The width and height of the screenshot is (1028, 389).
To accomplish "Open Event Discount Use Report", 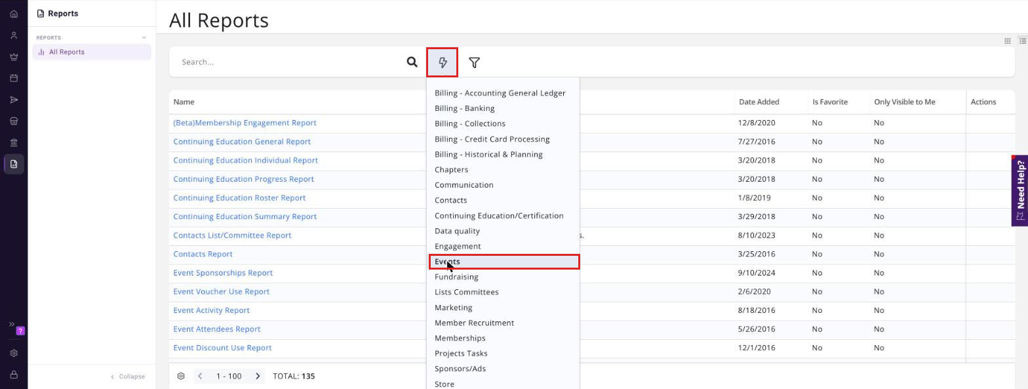I will [222, 348].
